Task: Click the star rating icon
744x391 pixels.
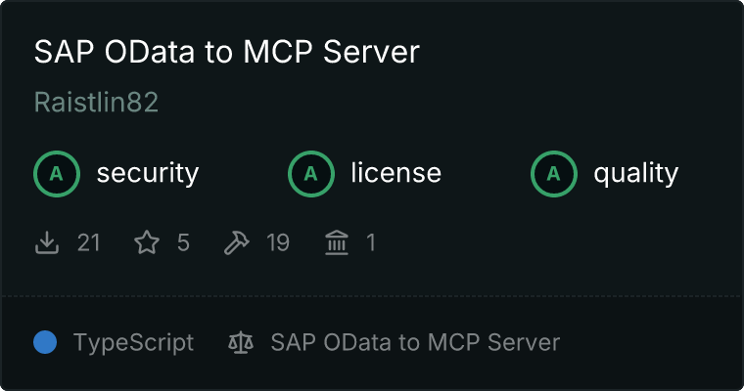Action: coord(147,242)
